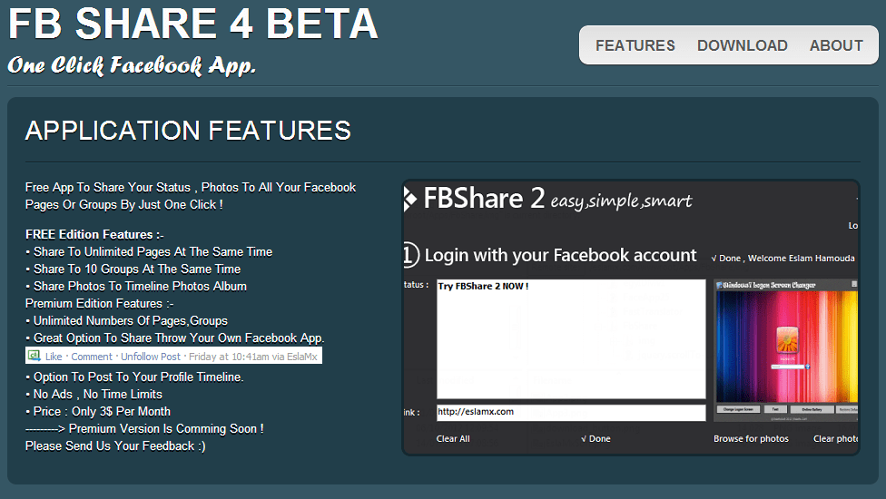Click the APPLICATION FEATURES heading
The image size is (886, 499).
(x=188, y=131)
